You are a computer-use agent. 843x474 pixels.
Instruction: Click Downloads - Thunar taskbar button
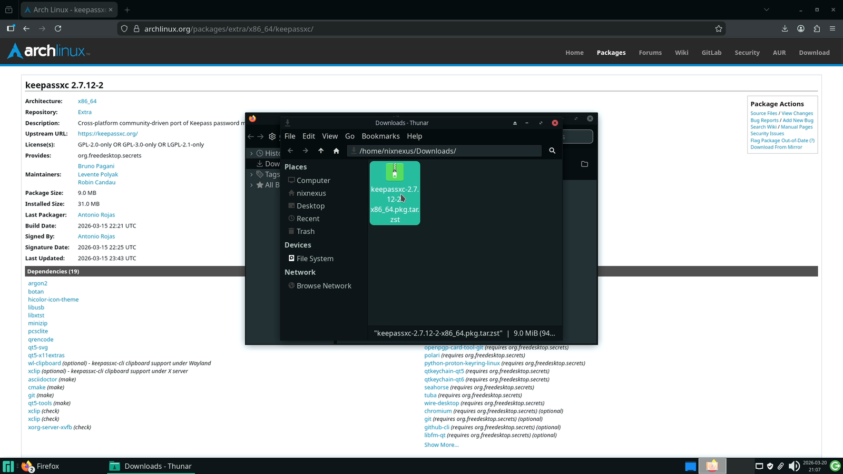point(151,466)
